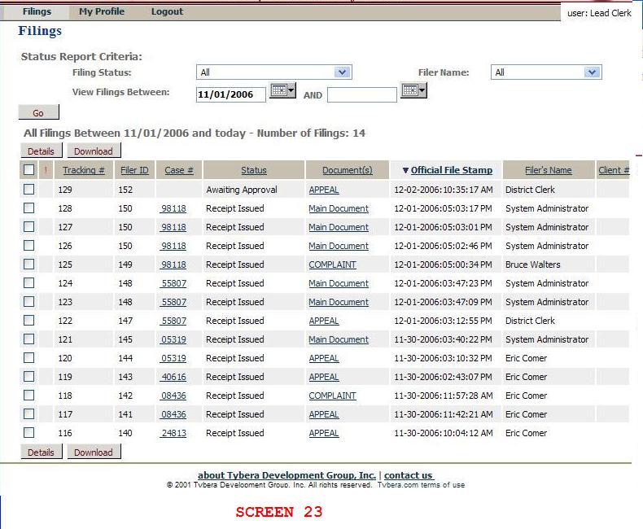Open the end date calendar picker icon
The width and height of the screenshot is (643, 529).
click(413, 91)
